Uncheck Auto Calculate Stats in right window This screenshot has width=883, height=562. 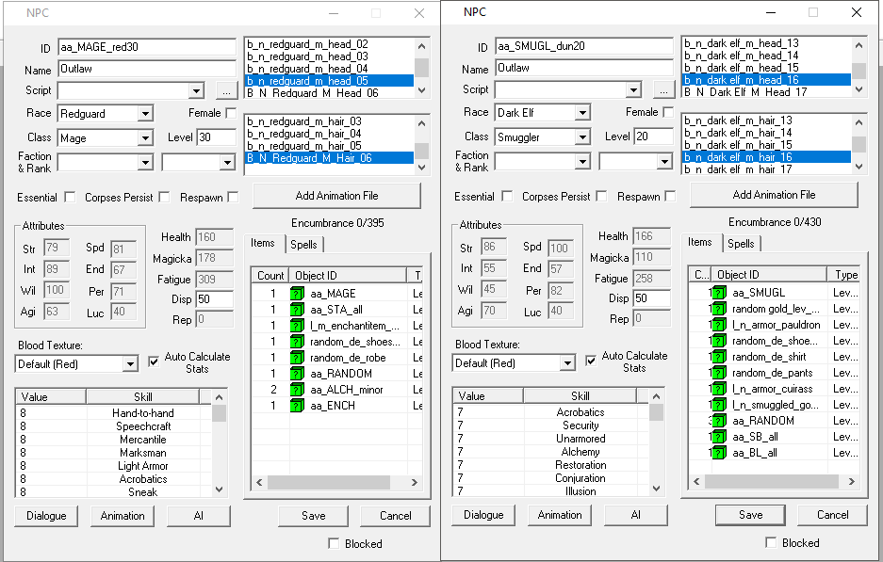click(591, 360)
